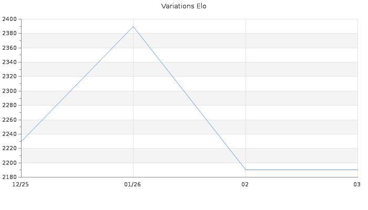
Task: Select the 02 x-axis label
Action: coord(245,184)
